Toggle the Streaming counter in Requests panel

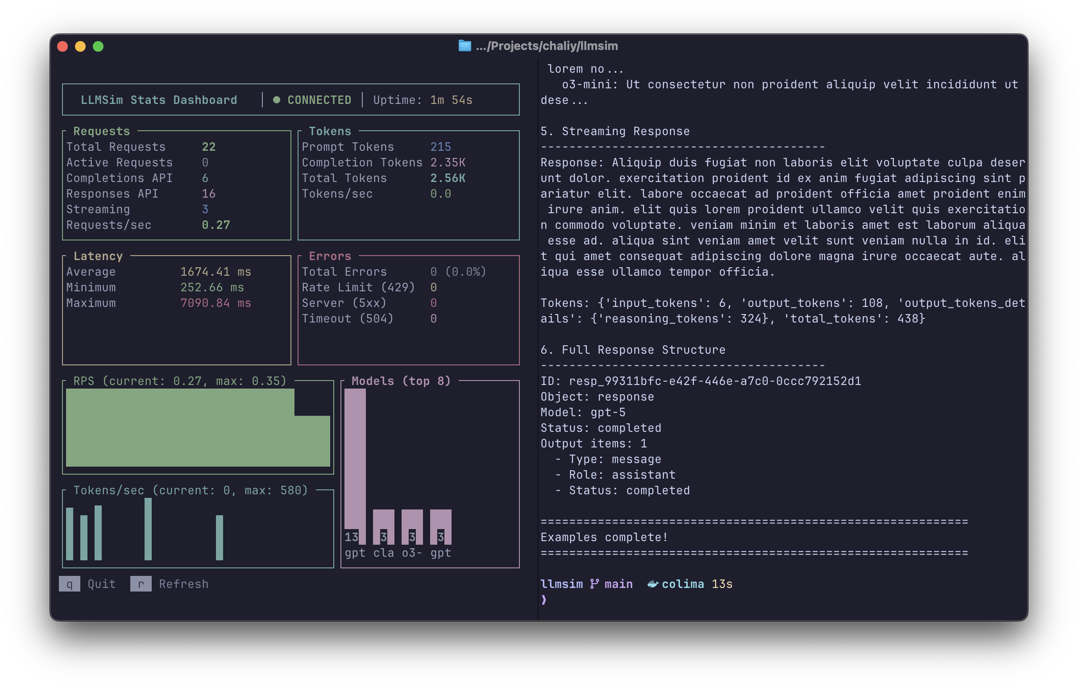click(x=99, y=209)
